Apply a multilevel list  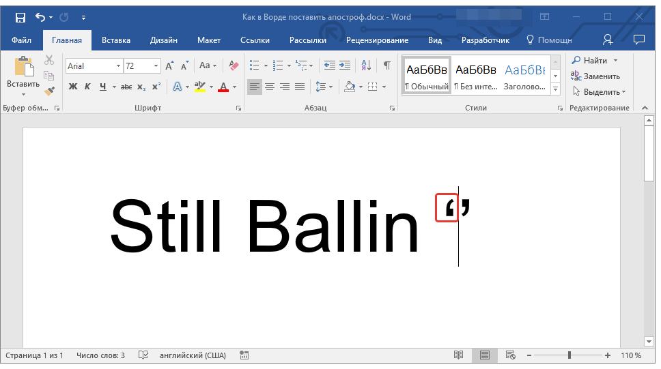[x=301, y=65]
